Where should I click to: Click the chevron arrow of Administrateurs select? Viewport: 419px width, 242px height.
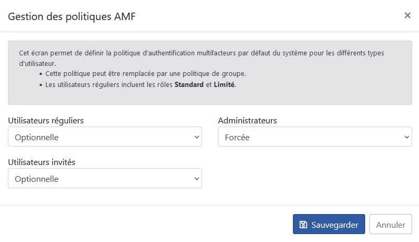(x=407, y=137)
